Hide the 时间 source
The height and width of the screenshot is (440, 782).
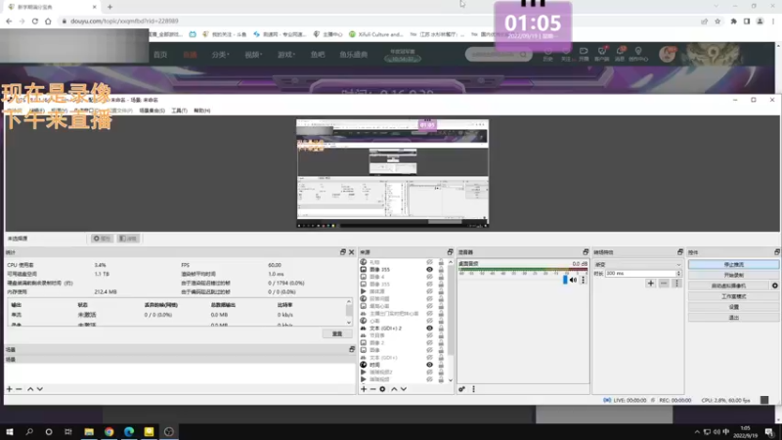[x=429, y=365]
